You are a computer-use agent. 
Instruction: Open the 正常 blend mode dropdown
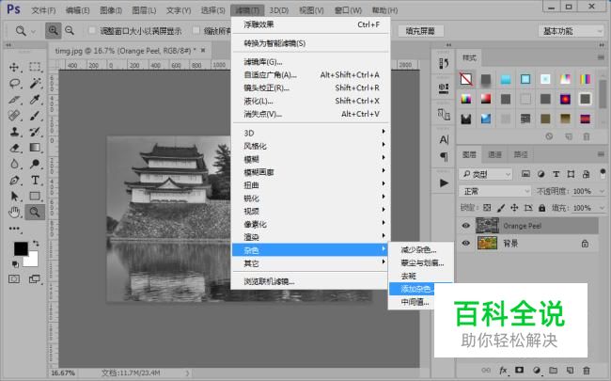494,191
